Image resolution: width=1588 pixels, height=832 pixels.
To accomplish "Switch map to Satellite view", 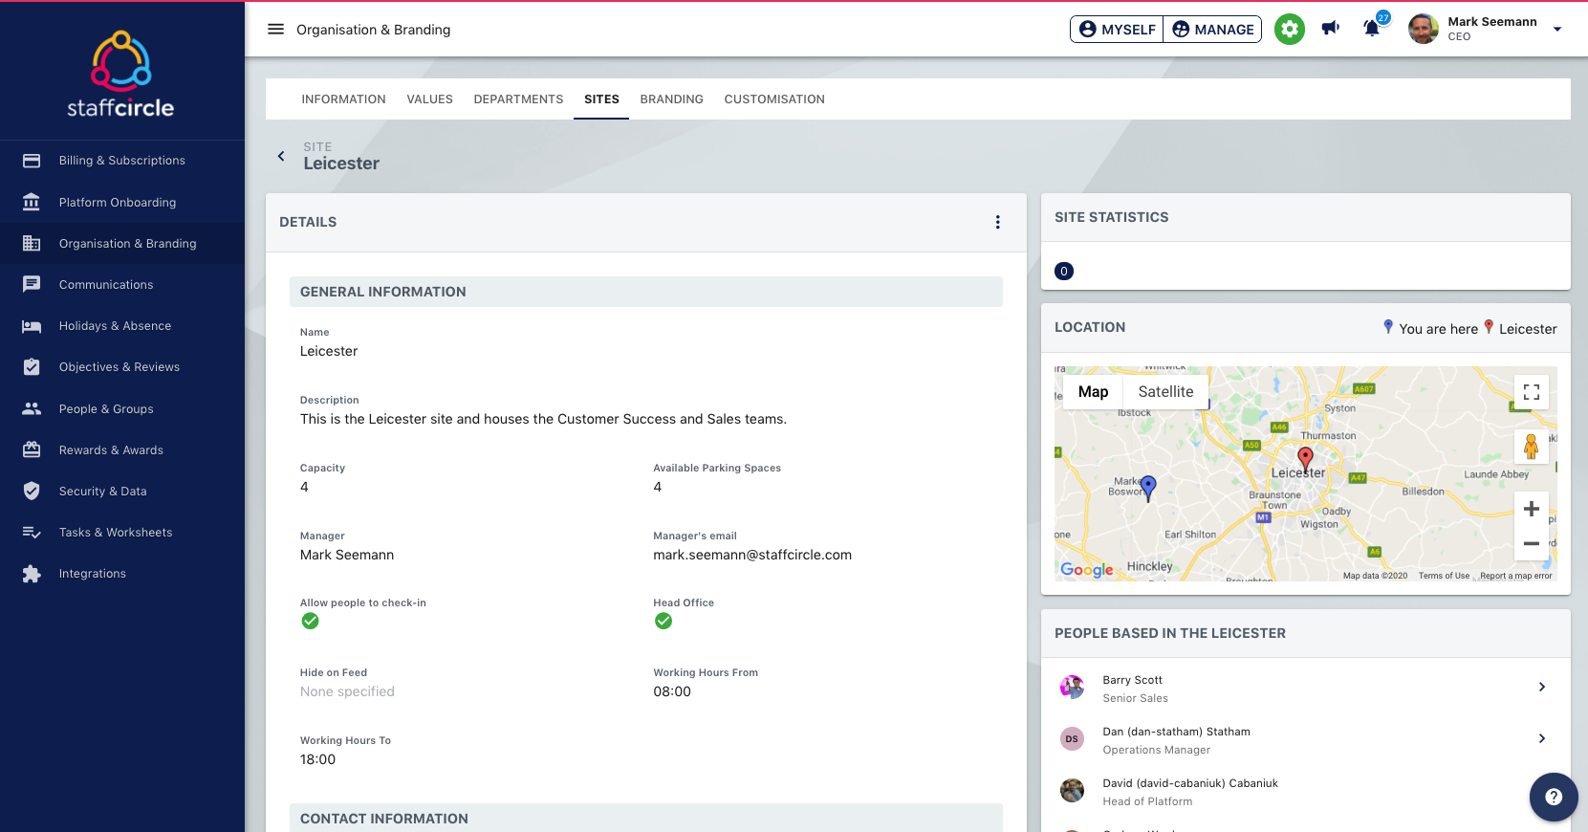I will (1165, 392).
